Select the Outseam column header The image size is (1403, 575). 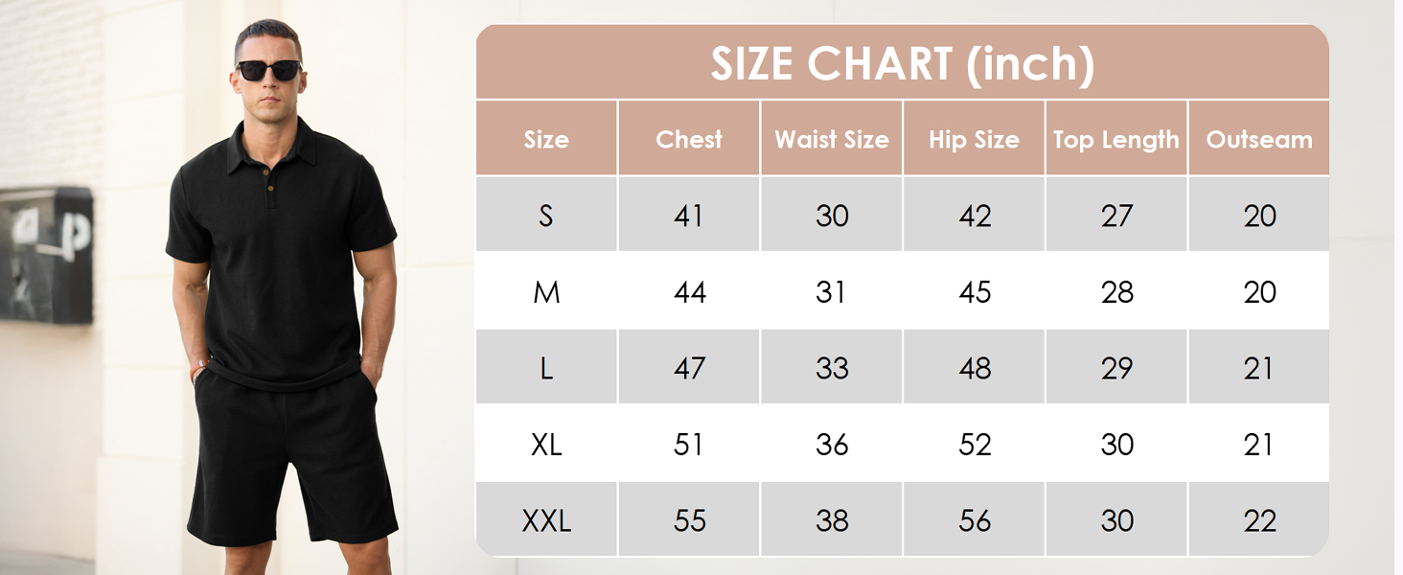1259,139
